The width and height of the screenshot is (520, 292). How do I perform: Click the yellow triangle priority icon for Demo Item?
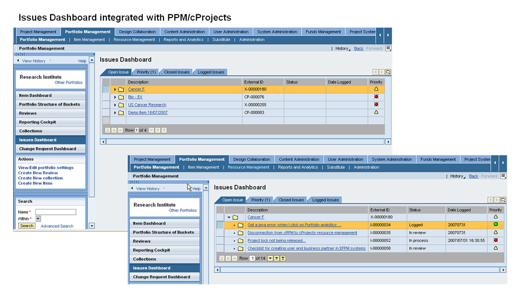[x=376, y=112]
